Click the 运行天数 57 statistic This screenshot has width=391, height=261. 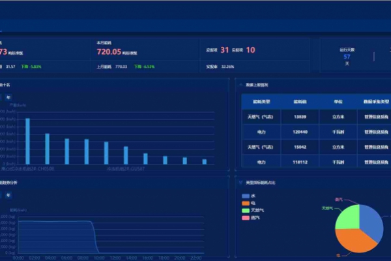347,57
